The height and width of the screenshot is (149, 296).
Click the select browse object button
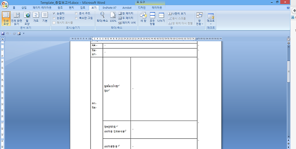289,144
